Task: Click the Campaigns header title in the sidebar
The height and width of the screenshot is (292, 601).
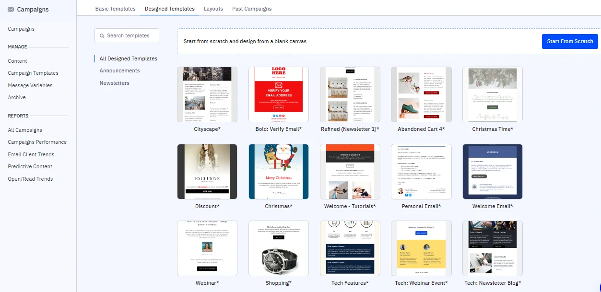Action: click(33, 9)
